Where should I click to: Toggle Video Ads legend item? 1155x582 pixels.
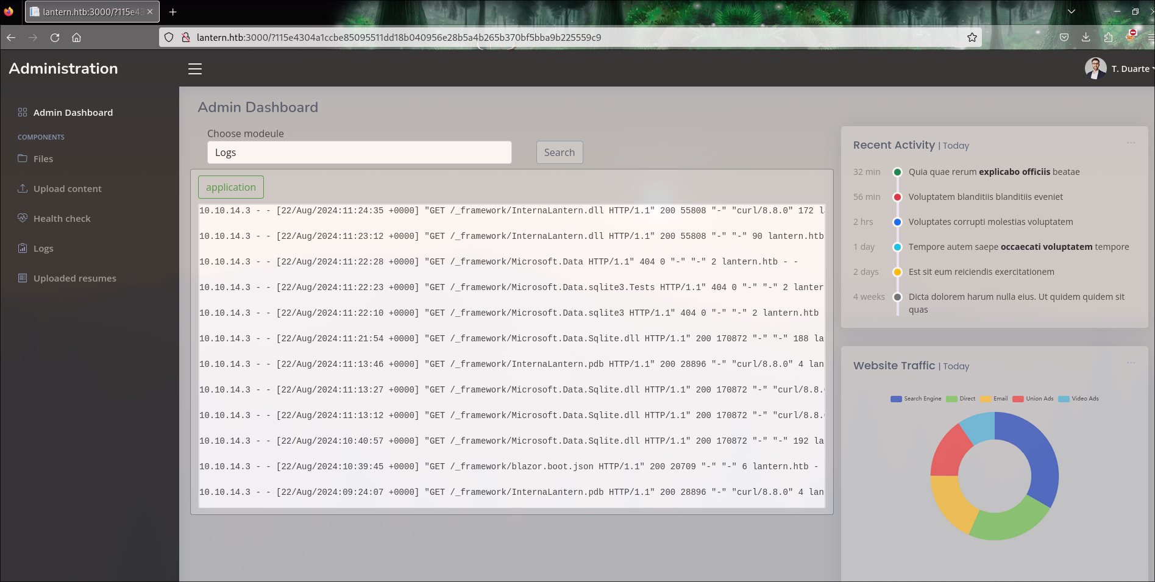(1079, 399)
